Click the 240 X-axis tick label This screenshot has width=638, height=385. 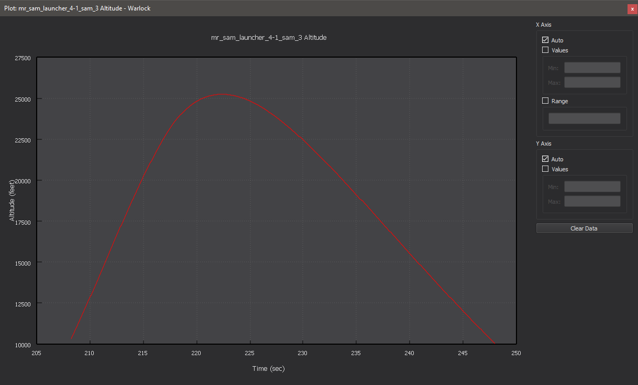point(410,353)
